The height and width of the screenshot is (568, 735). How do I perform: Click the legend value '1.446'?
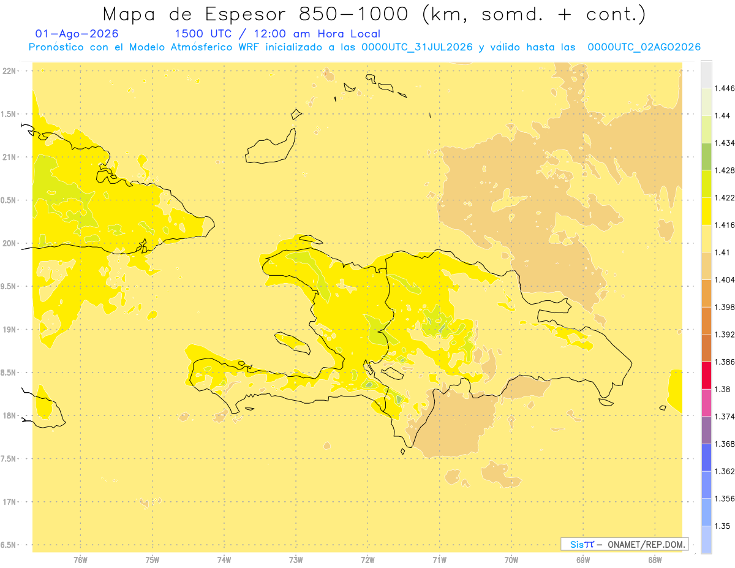724,88
